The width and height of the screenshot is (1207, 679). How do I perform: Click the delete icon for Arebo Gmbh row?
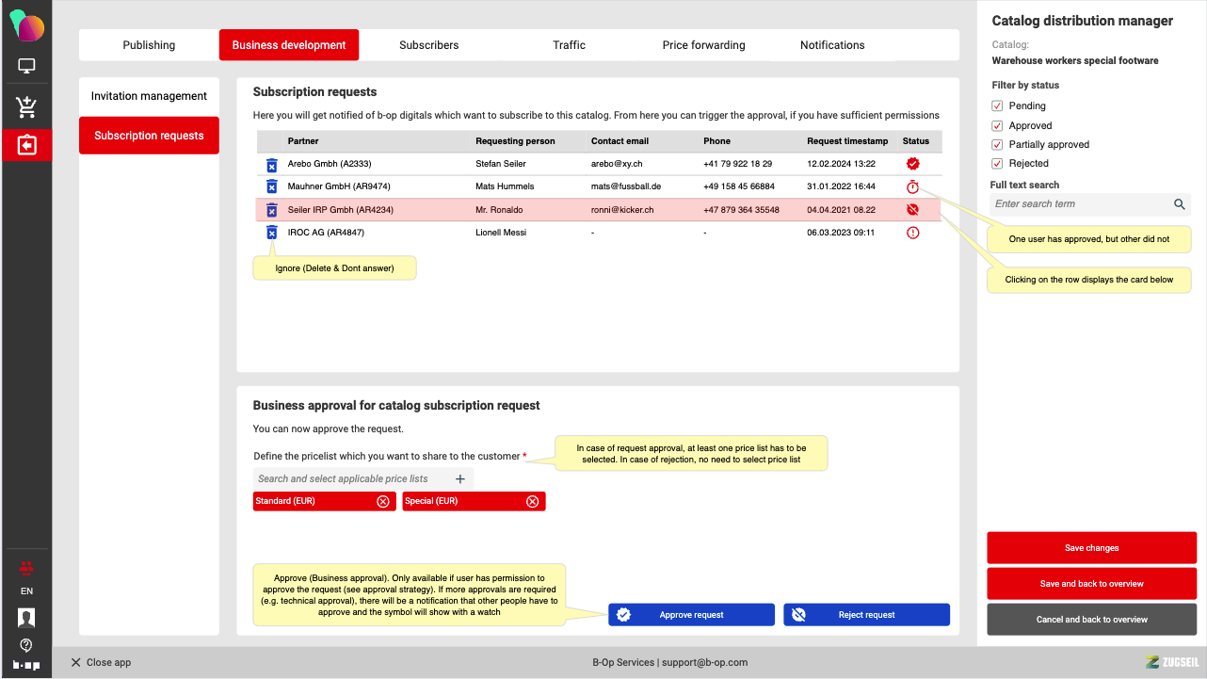click(271, 164)
